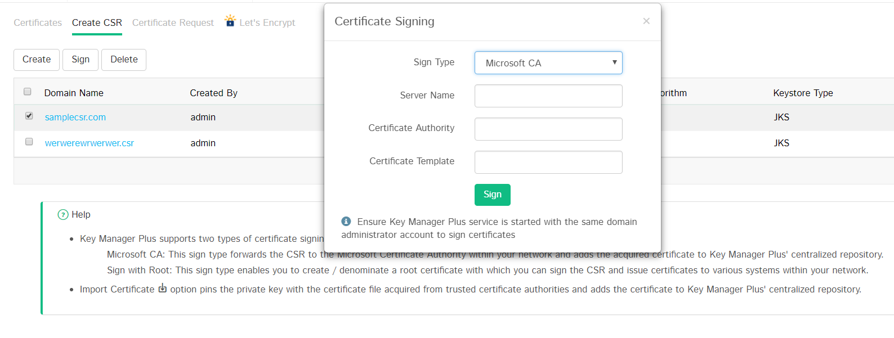Click the info icon in signing dialog

(346, 222)
